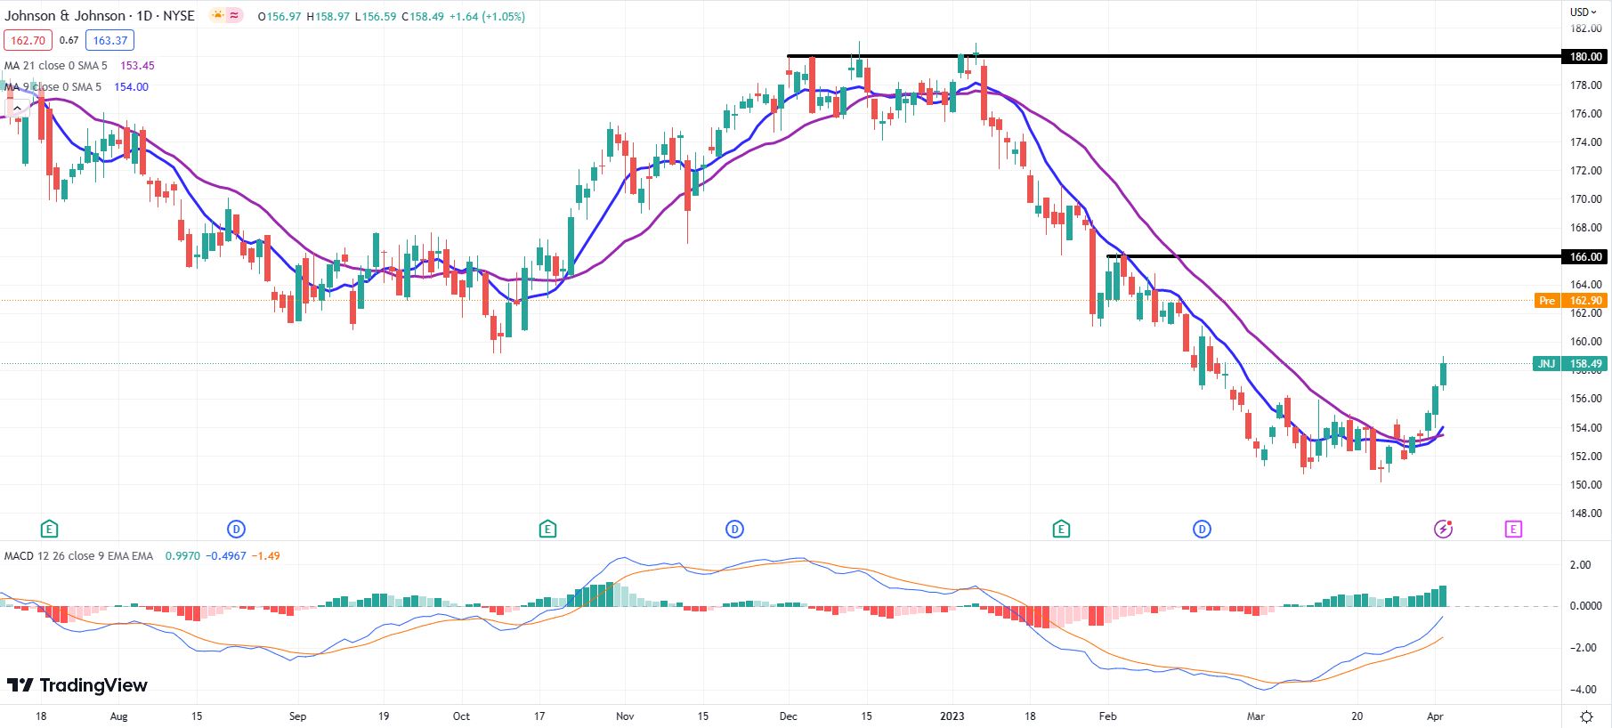This screenshot has height=728, width=1612.
Task: Click the earnings E marker in late January
Action: point(1060,530)
